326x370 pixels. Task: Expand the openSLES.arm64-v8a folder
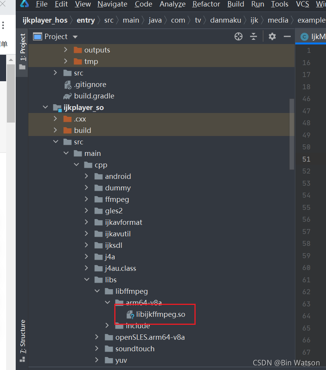[97, 337]
